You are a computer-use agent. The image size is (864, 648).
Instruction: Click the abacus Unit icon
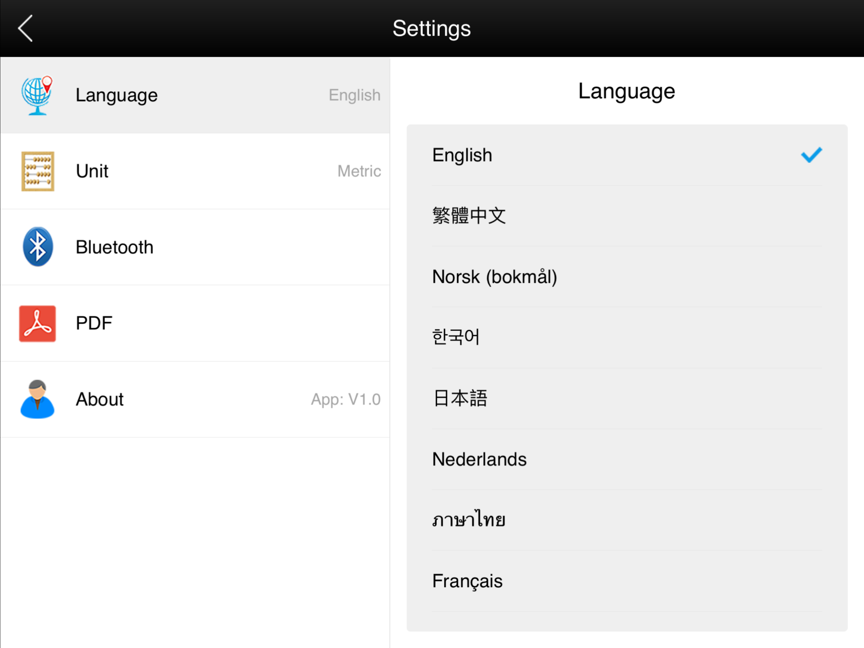coord(38,171)
